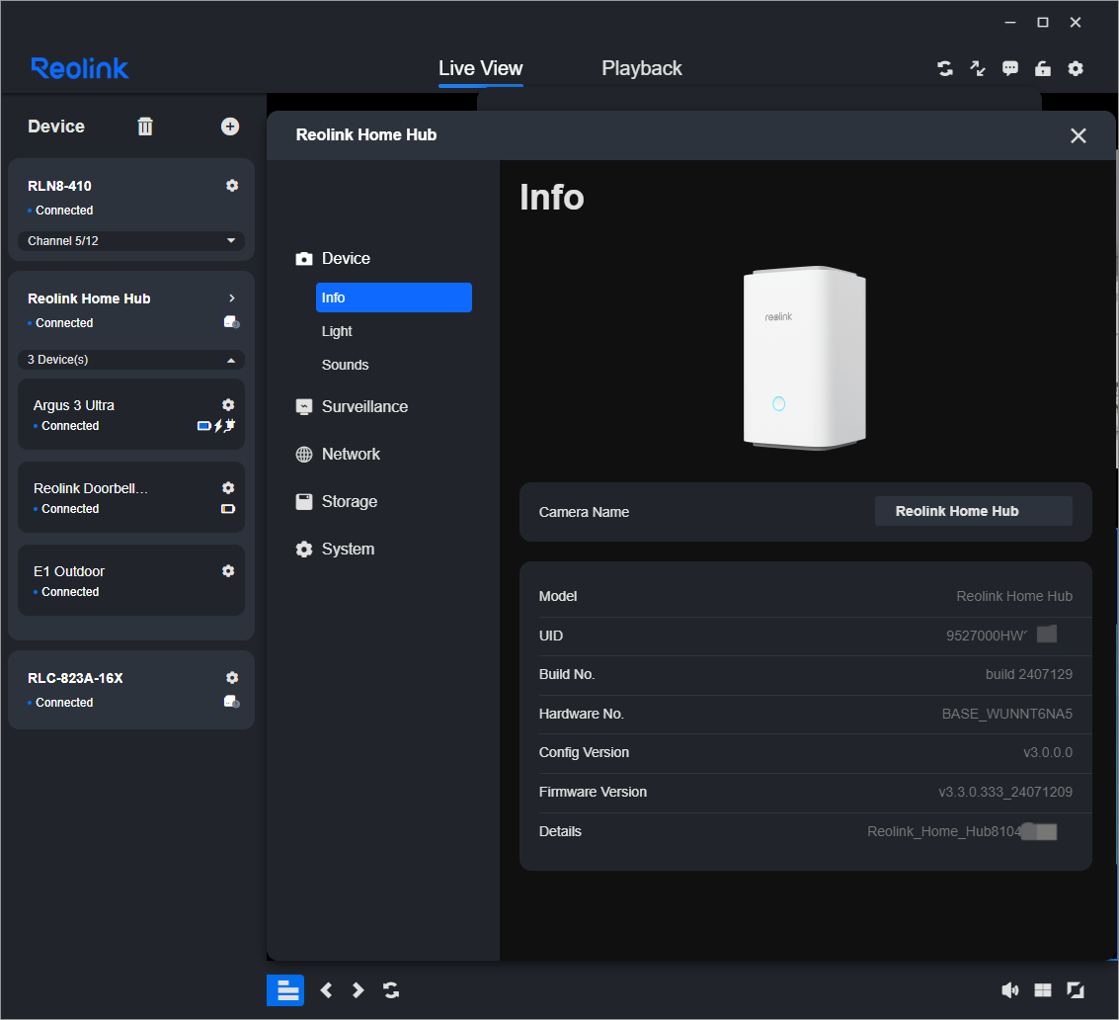Image resolution: width=1119 pixels, height=1020 pixels.
Task: Toggle the device list panel button
Action: pyautogui.click(x=285, y=990)
